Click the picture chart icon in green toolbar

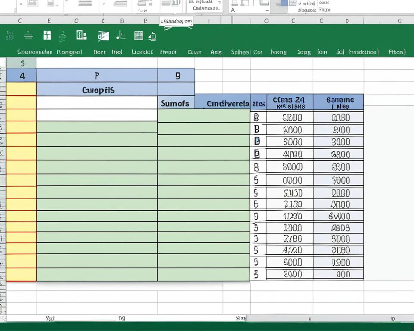103,36
